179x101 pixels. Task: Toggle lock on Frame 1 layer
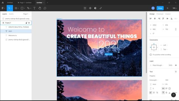(x=26, y=23)
